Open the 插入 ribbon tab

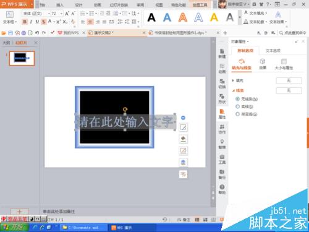[60, 5]
